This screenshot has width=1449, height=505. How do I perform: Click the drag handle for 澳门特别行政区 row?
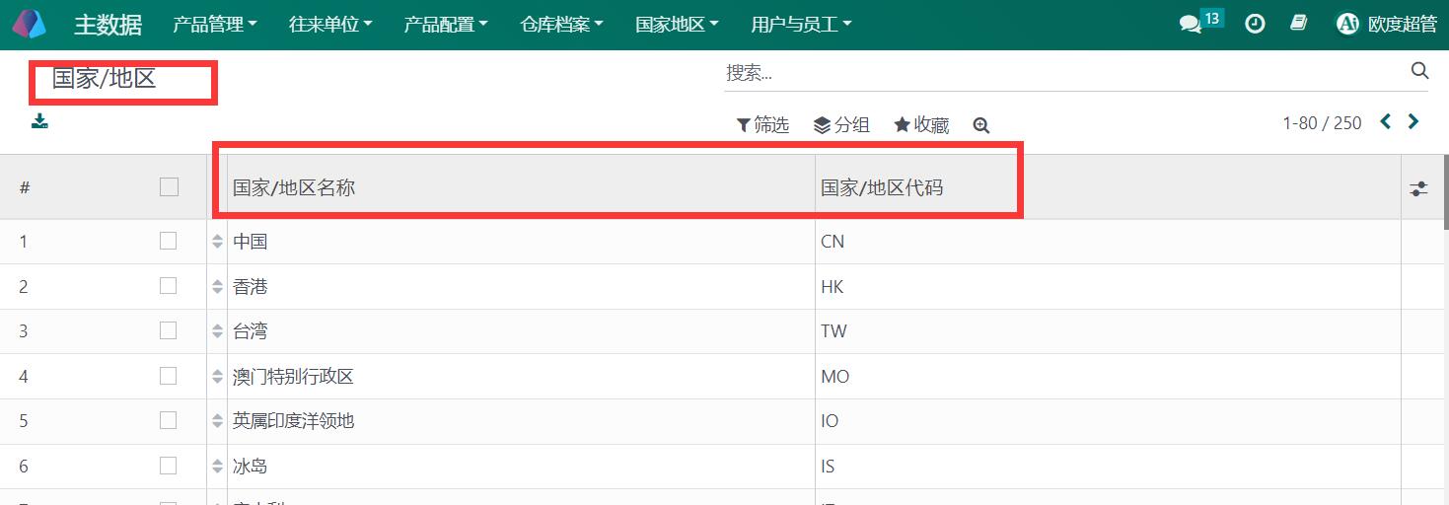218,377
